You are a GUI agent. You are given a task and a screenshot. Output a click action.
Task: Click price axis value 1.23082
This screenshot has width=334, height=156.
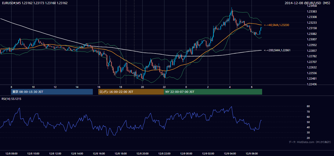click(x=312, y=34)
